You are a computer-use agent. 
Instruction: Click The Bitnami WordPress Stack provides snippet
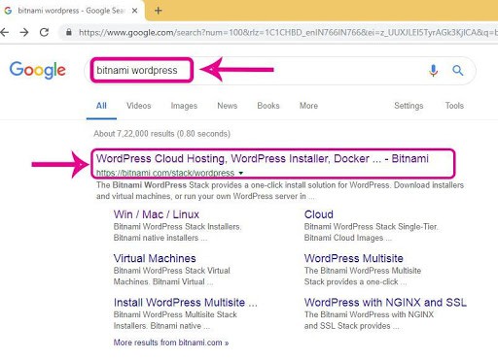point(280,190)
